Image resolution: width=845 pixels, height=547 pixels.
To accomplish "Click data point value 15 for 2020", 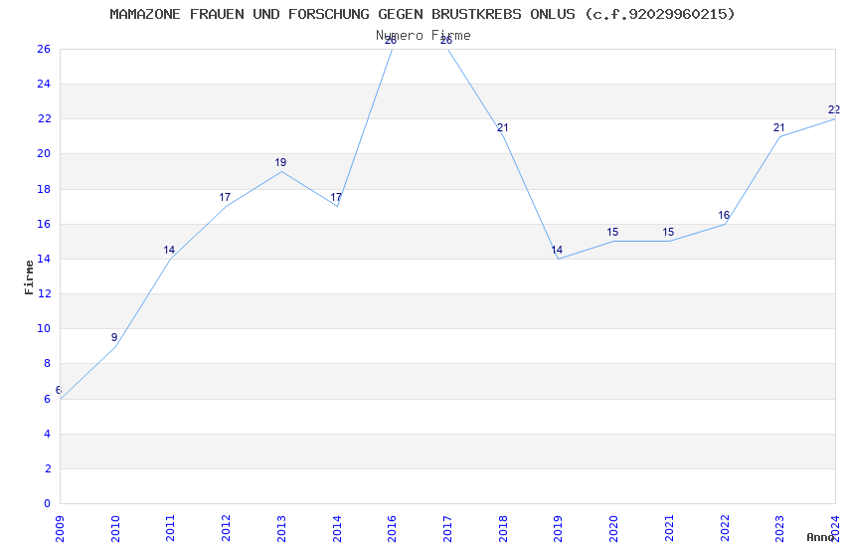I will point(612,233).
